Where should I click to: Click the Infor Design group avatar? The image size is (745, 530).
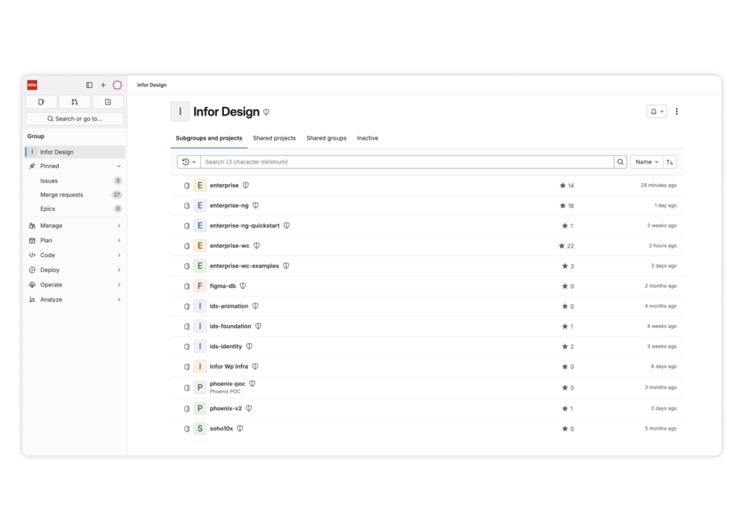click(180, 112)
